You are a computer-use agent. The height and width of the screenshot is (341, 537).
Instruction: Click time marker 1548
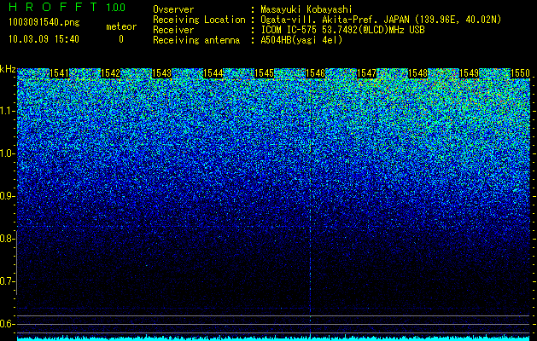click(x=417, y=73)
